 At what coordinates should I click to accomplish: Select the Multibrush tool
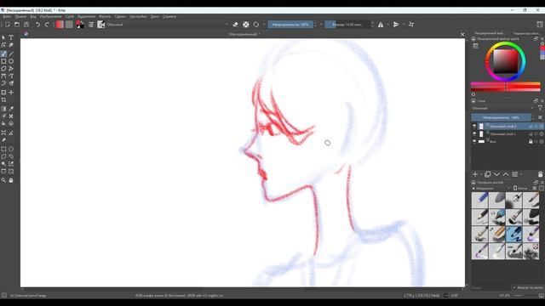coord(11,83)
